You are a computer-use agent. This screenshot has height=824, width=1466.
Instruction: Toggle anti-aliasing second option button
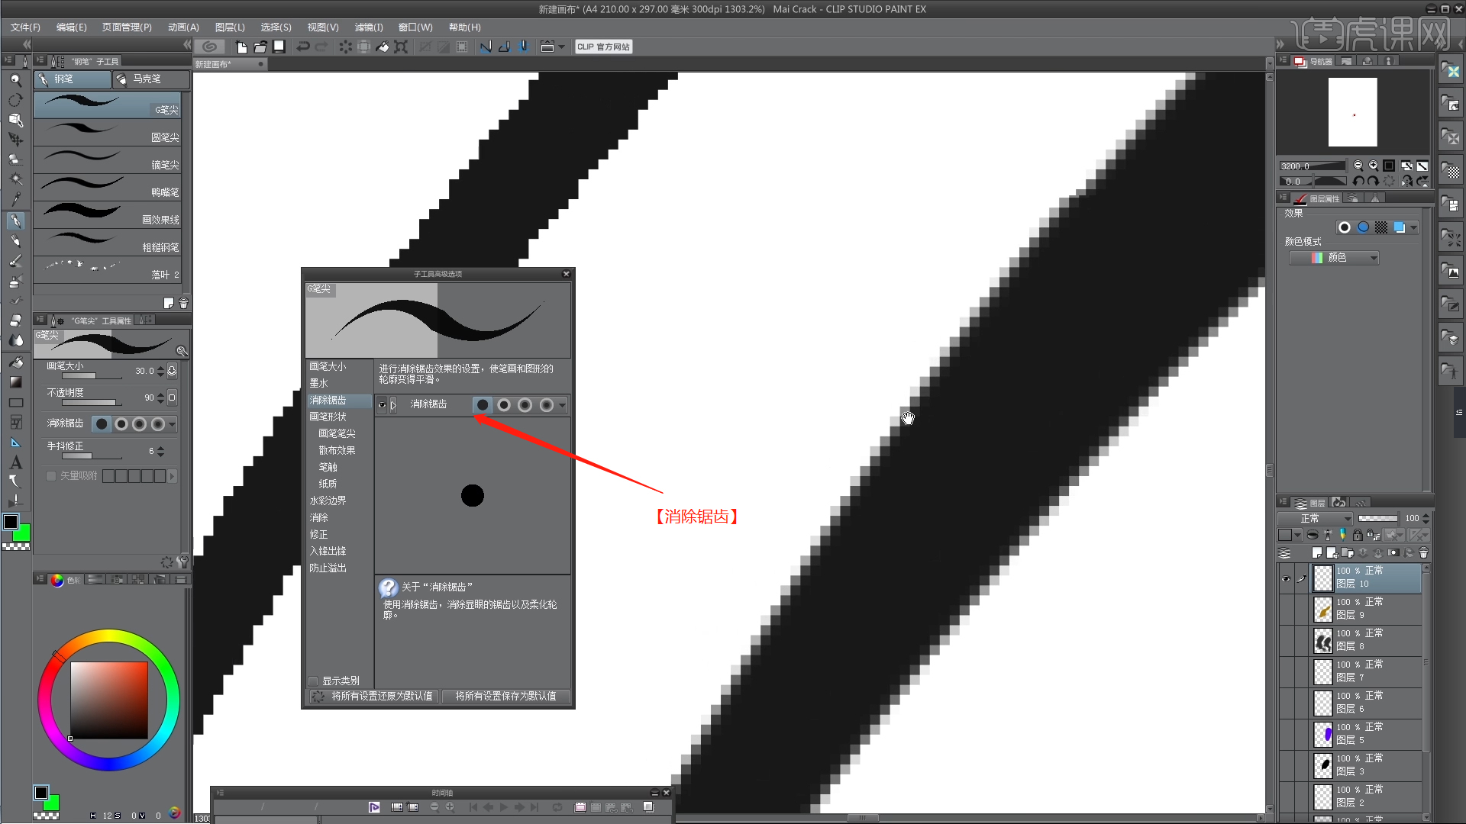tap(502, 404)
